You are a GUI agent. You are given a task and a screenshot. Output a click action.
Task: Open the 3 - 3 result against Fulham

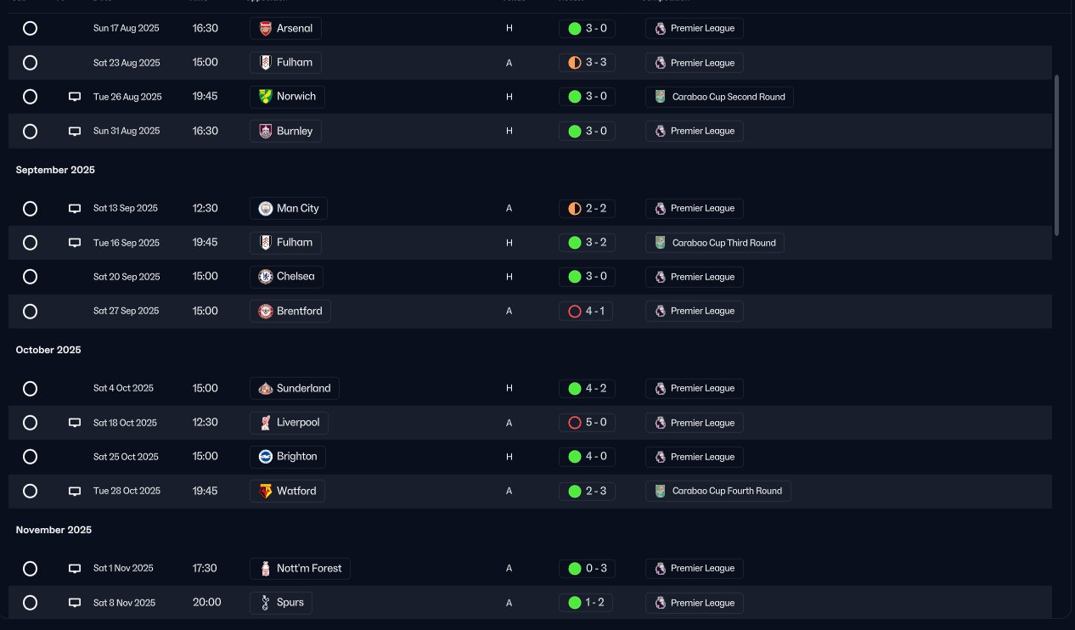pos(588,63)
